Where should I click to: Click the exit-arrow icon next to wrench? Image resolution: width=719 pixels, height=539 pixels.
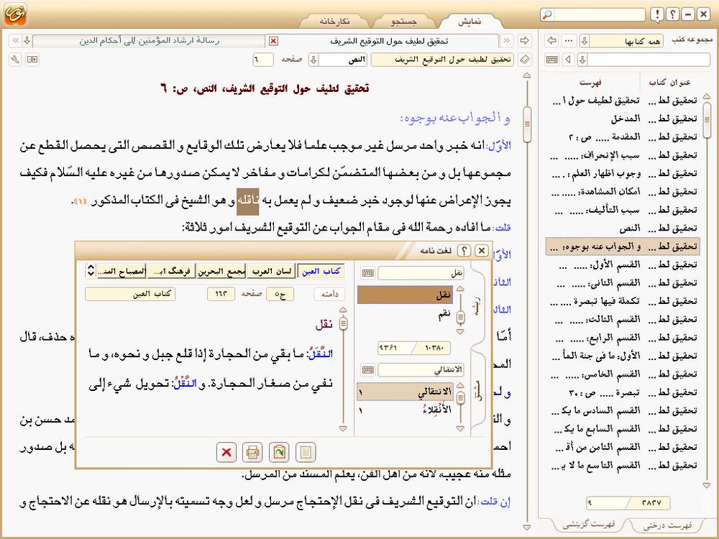[32, 60]
